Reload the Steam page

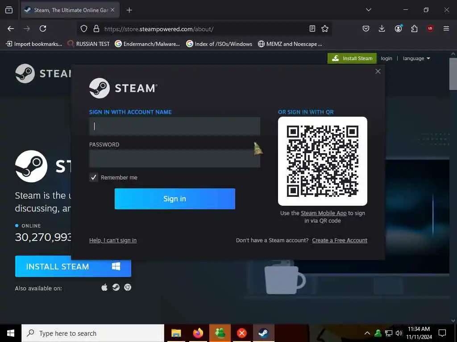point(43,28)
